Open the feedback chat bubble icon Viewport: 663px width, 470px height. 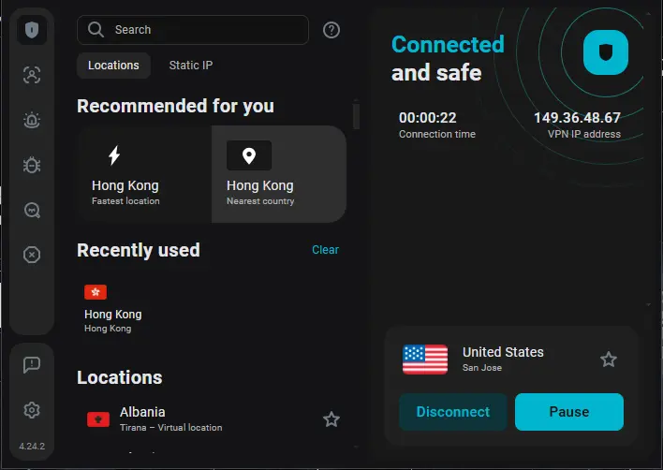pos(32,365)
